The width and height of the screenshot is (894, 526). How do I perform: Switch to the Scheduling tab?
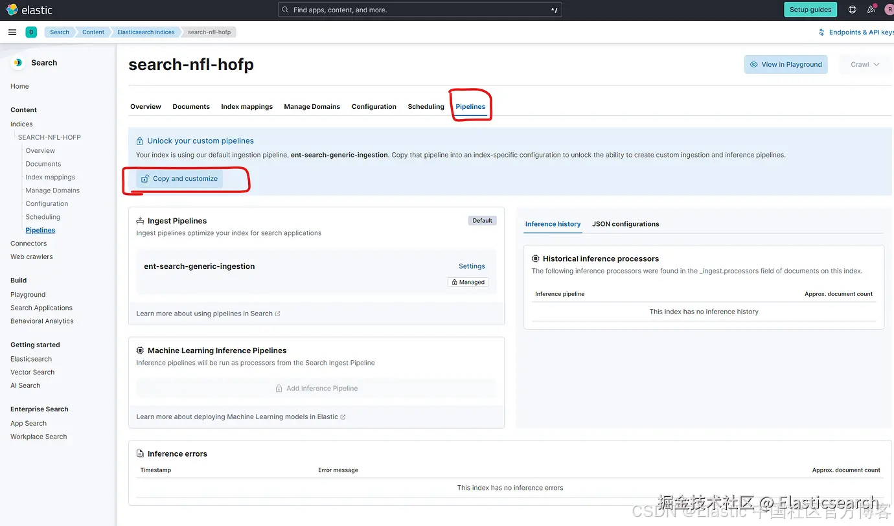point(426,107)
